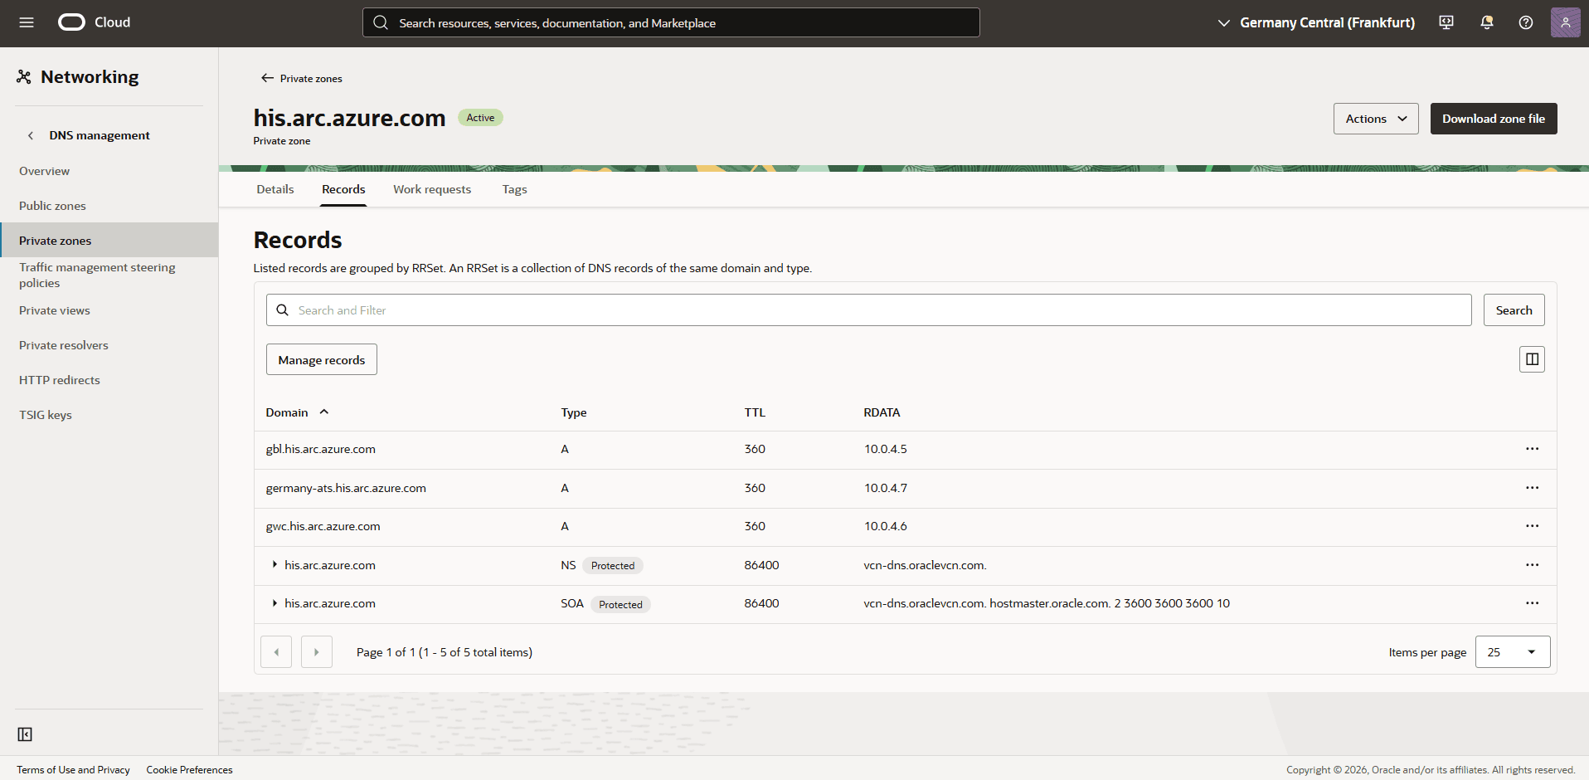Open the hamburger navigation menu
The height and width of the screenshot is (780, 1589).
pyautogui.click(x=27, y=22)
